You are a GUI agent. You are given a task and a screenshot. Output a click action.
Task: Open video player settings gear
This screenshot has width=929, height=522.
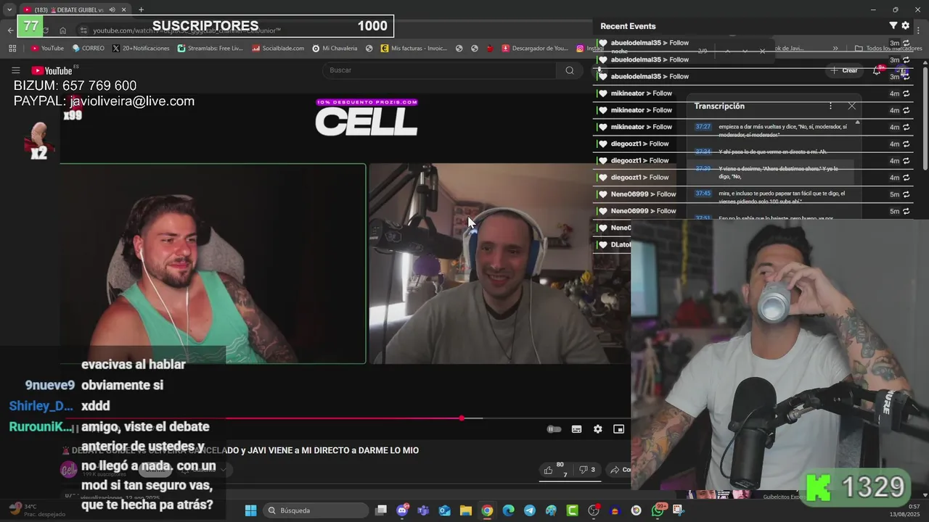[597, 429]
